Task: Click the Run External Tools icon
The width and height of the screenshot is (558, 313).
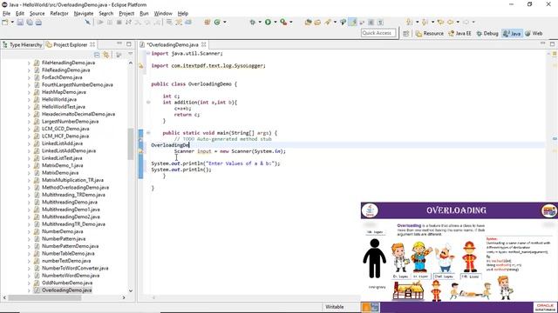Action: click(283, 22)
